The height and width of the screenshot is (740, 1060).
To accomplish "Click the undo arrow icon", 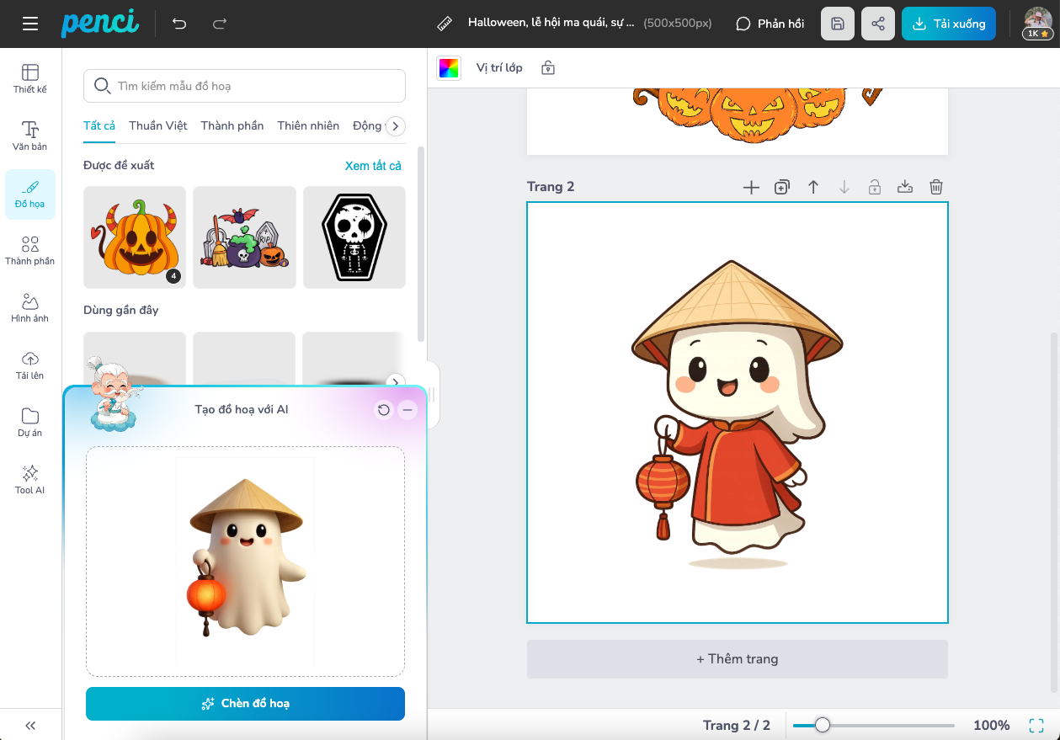I will (179, 24).
